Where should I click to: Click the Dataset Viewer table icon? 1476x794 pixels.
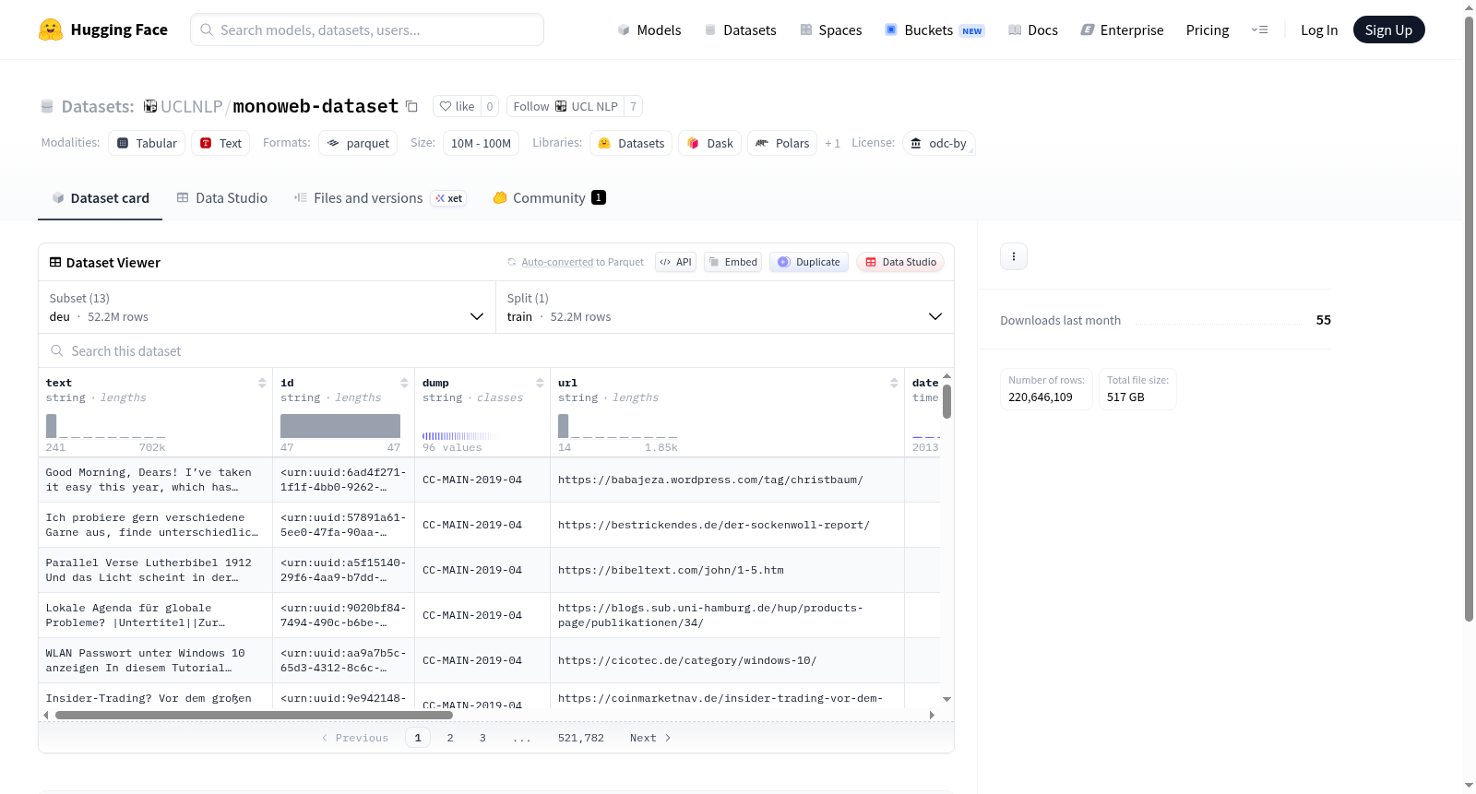pos(55,263)
